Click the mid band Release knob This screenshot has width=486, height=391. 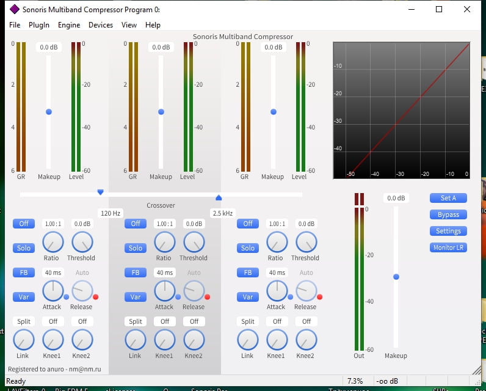pyautogui.click(x=194, y=291)
